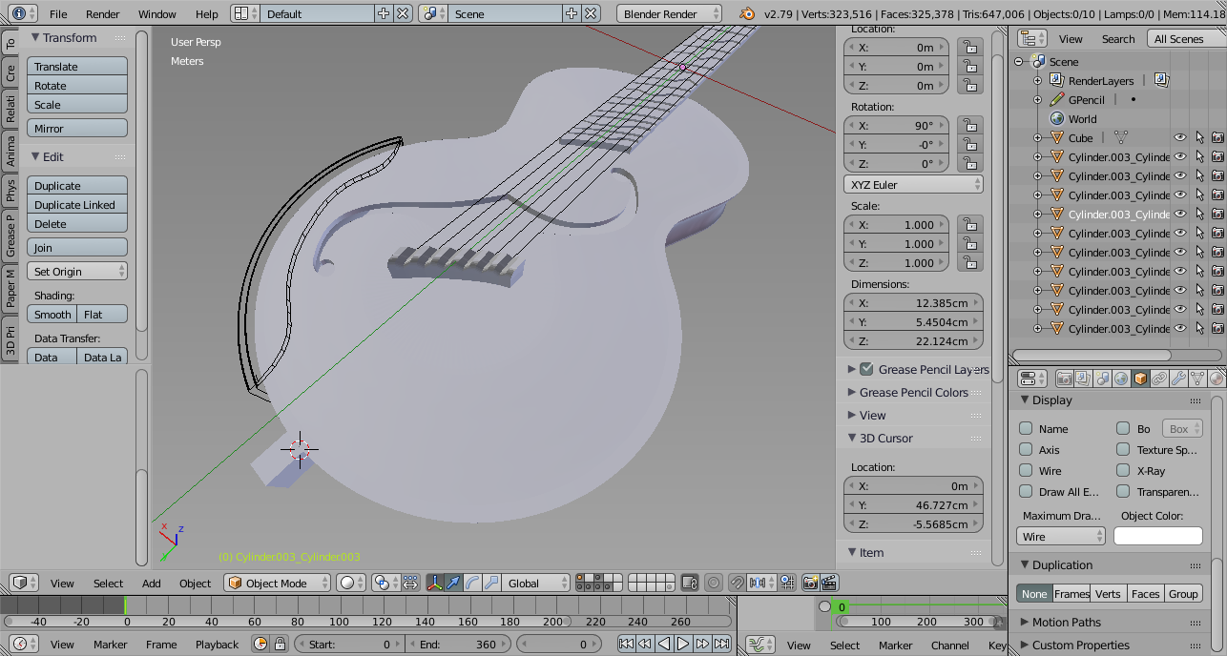Viewport: 1227px width, 656px height.
Task: Jump to previous keyframe in timeline
Action: point(645,645)
